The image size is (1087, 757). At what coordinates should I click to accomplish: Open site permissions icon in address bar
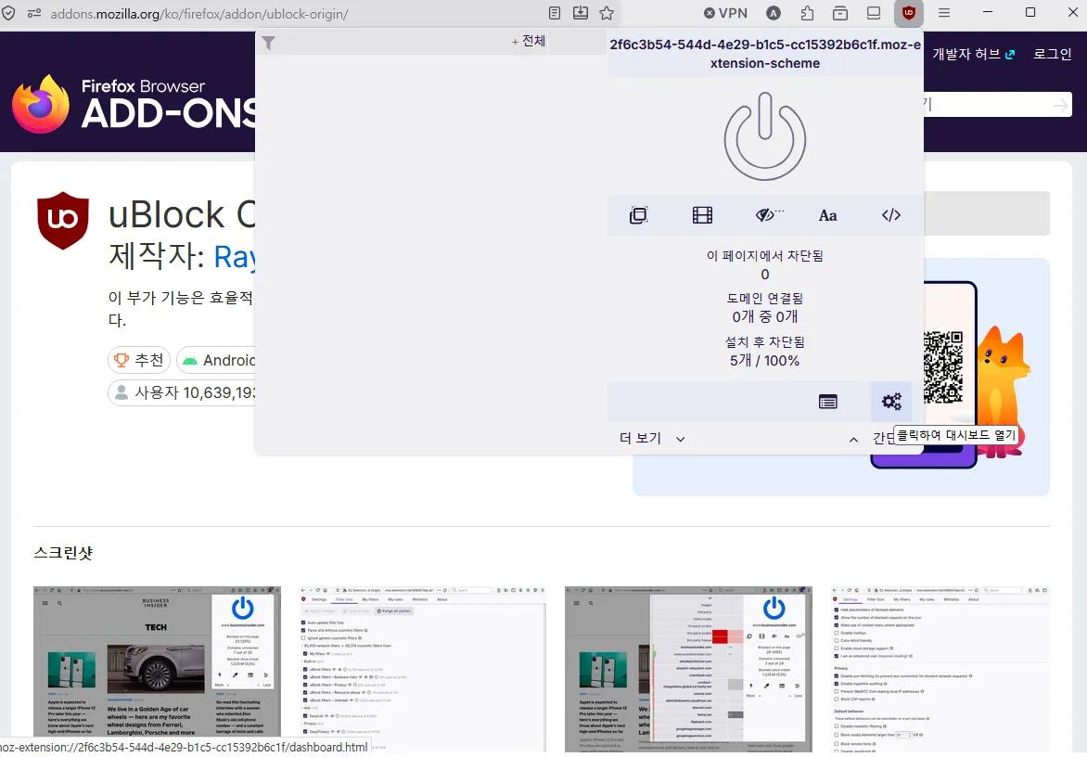point(34,12)
